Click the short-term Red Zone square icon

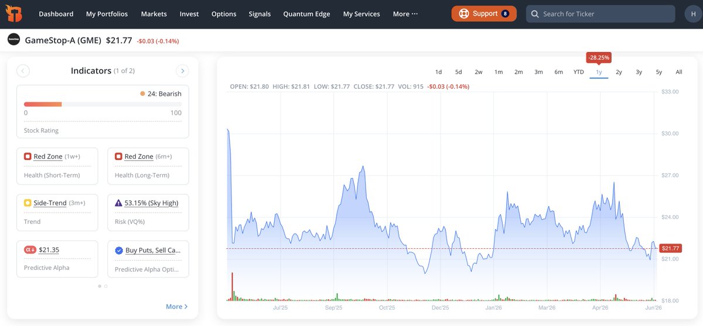28,157
